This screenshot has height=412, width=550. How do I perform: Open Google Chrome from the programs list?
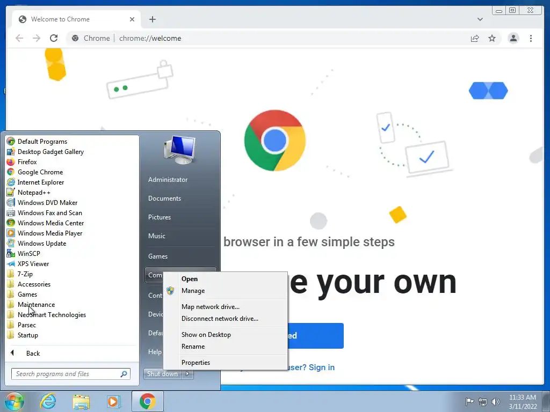35,172
